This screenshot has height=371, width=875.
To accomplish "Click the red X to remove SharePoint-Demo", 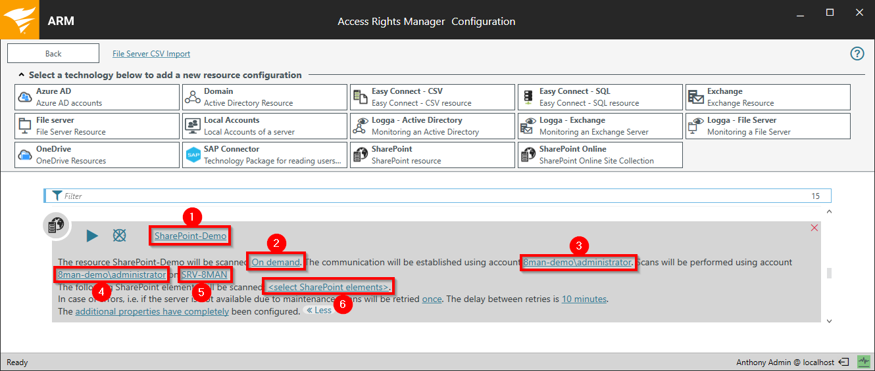I will (814, 228).
